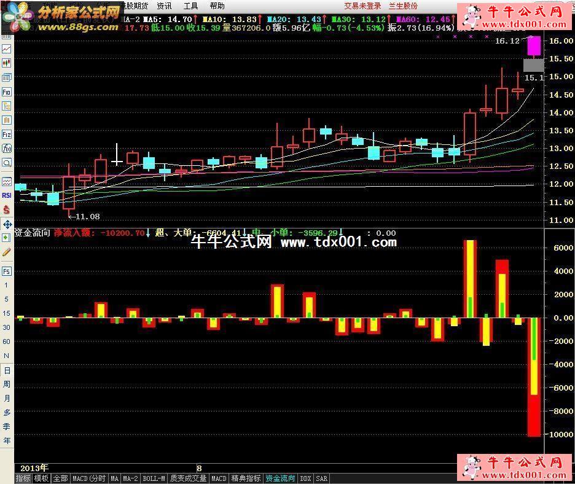The image size is (575, 484).
Task: Click the FS intraday chart icon
Action: coord(7,271)
